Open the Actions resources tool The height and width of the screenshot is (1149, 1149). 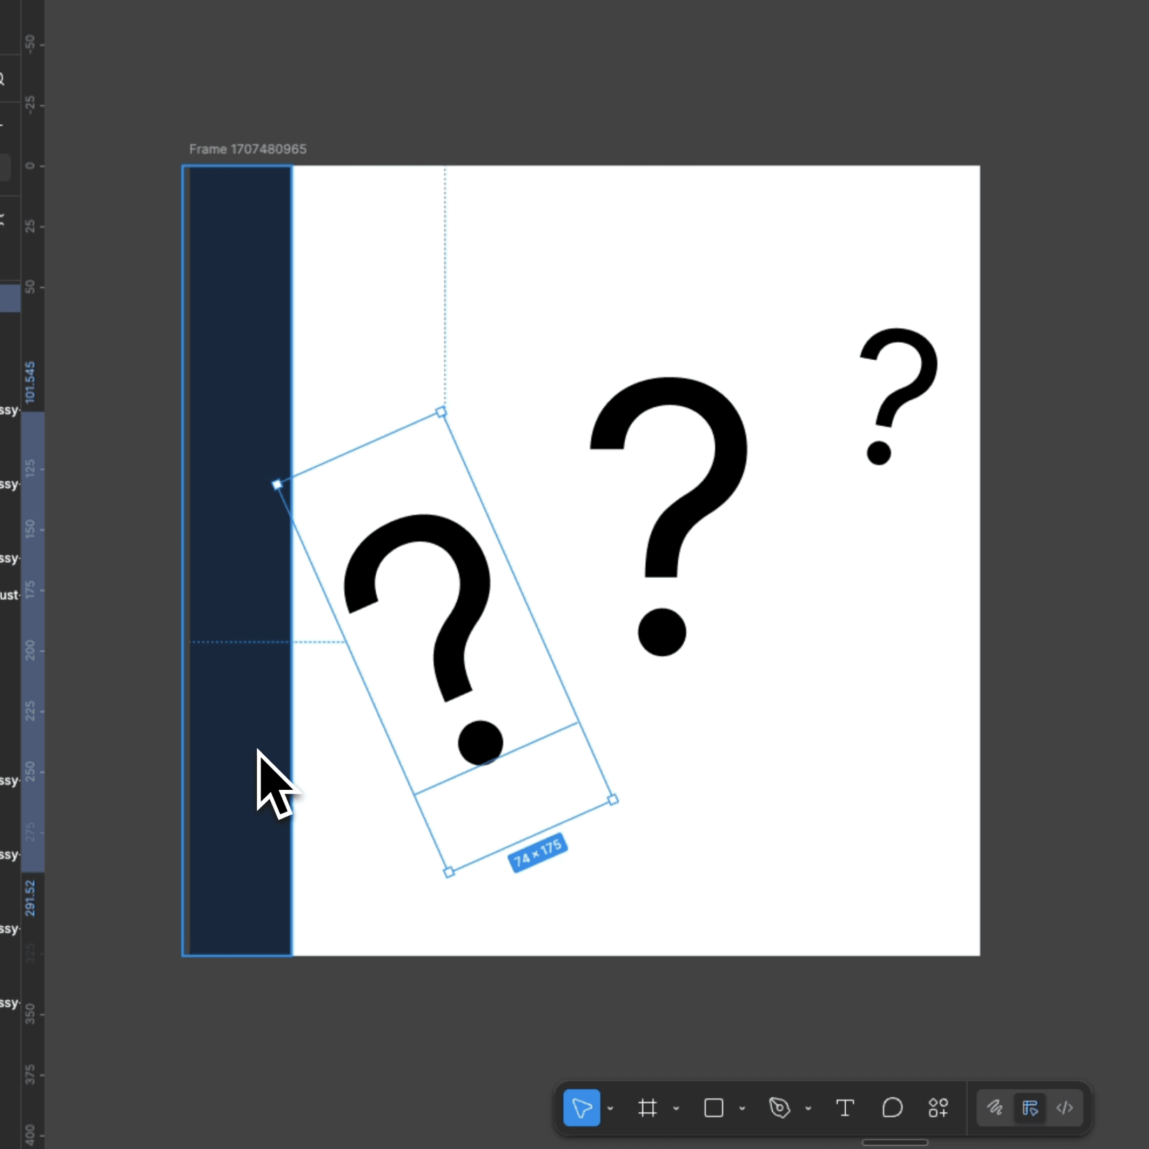(x=938, y=1108)
